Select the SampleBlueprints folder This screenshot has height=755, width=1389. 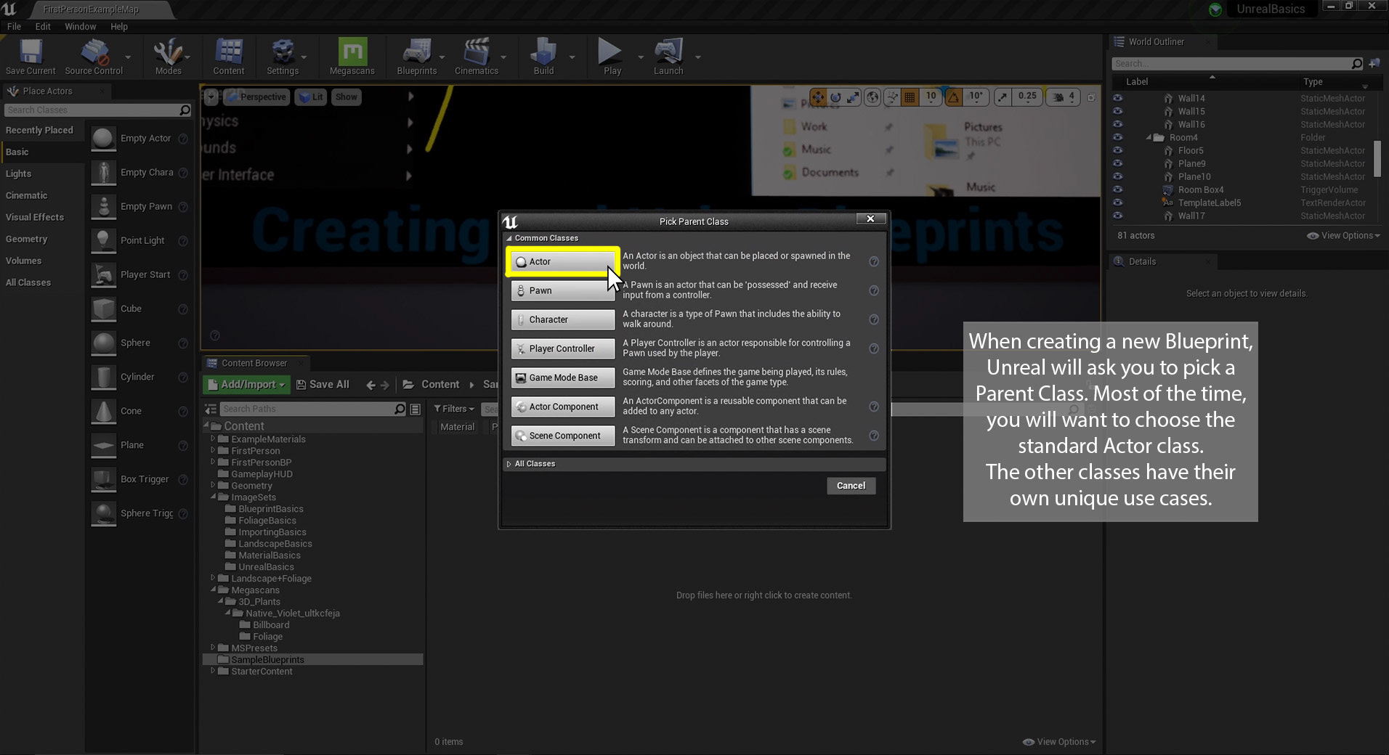pos(313,660)
